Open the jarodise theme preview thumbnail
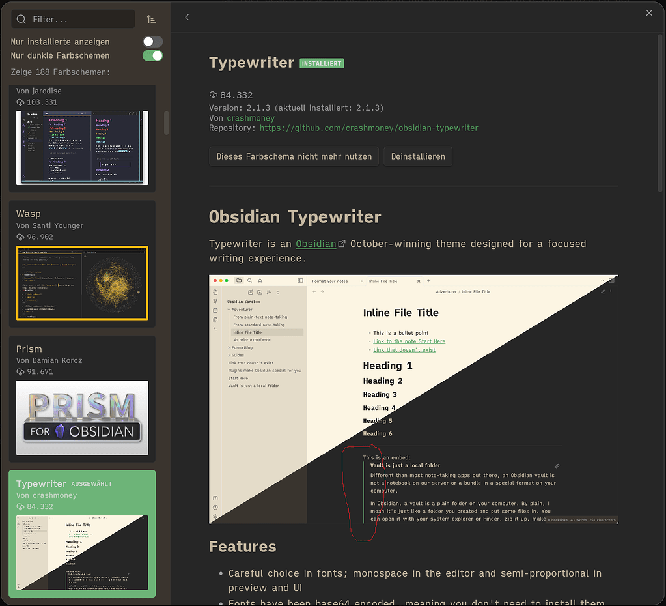666x606 pixels. 82,148
